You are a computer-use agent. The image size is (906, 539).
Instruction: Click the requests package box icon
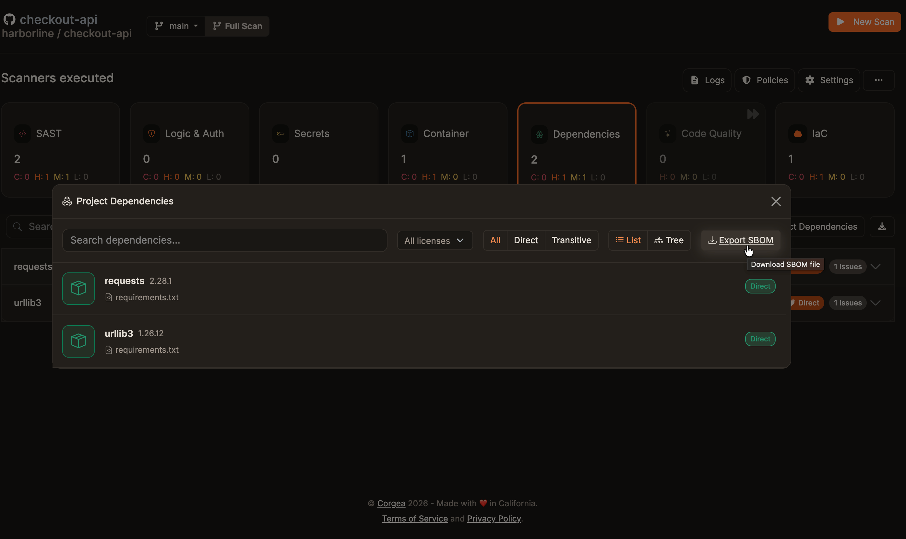pyautogui.click(x=78, y=288)
